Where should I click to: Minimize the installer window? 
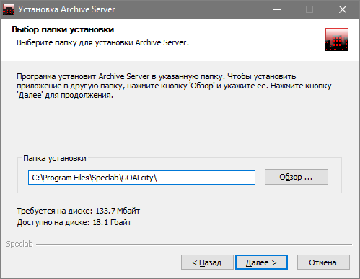(x=277, y=9)
